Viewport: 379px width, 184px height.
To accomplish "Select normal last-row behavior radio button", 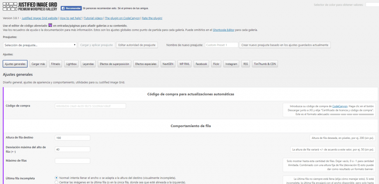I will coord(57,177).
